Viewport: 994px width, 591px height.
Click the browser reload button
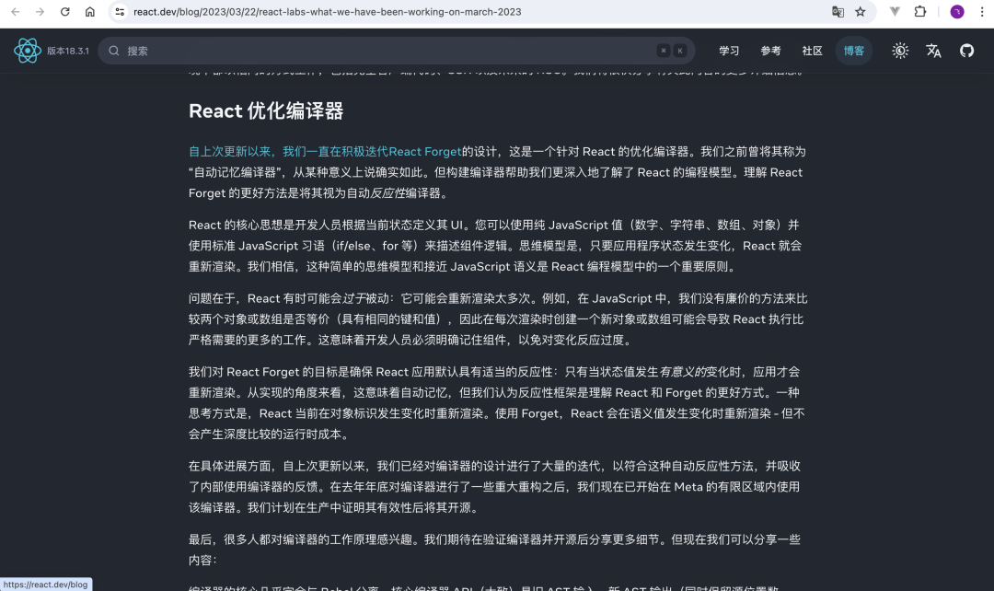tap(64, 12)
